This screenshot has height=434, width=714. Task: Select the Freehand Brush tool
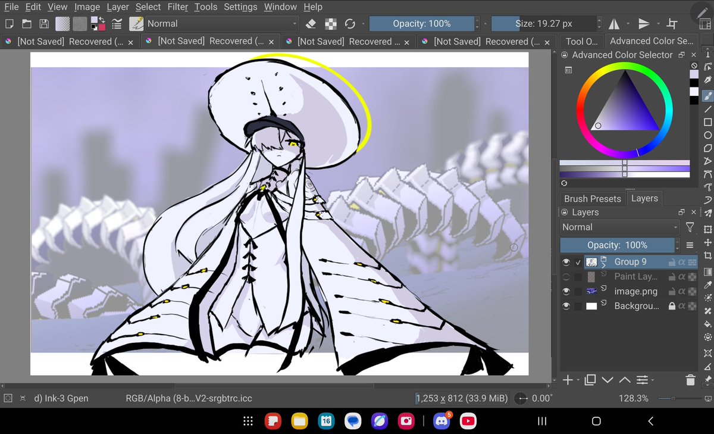tap(708, 95)
